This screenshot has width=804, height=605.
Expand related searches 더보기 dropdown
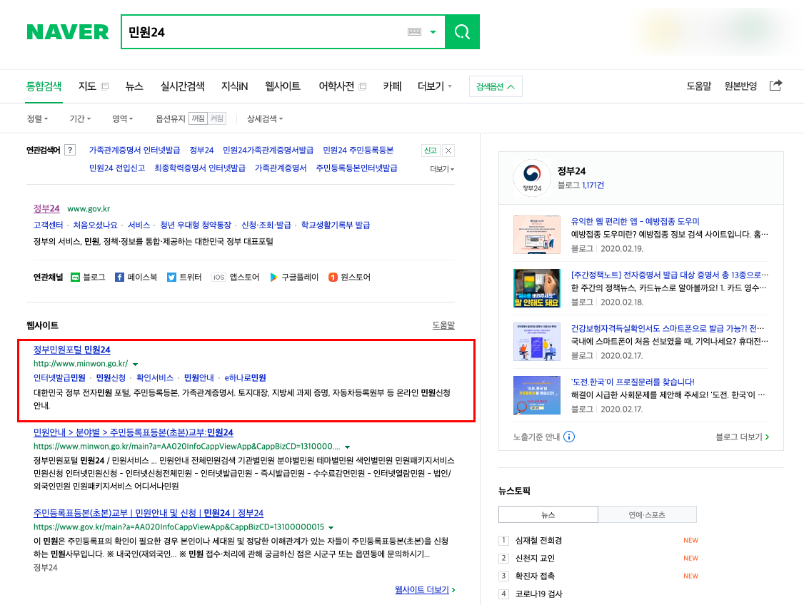tap(442, 169)
